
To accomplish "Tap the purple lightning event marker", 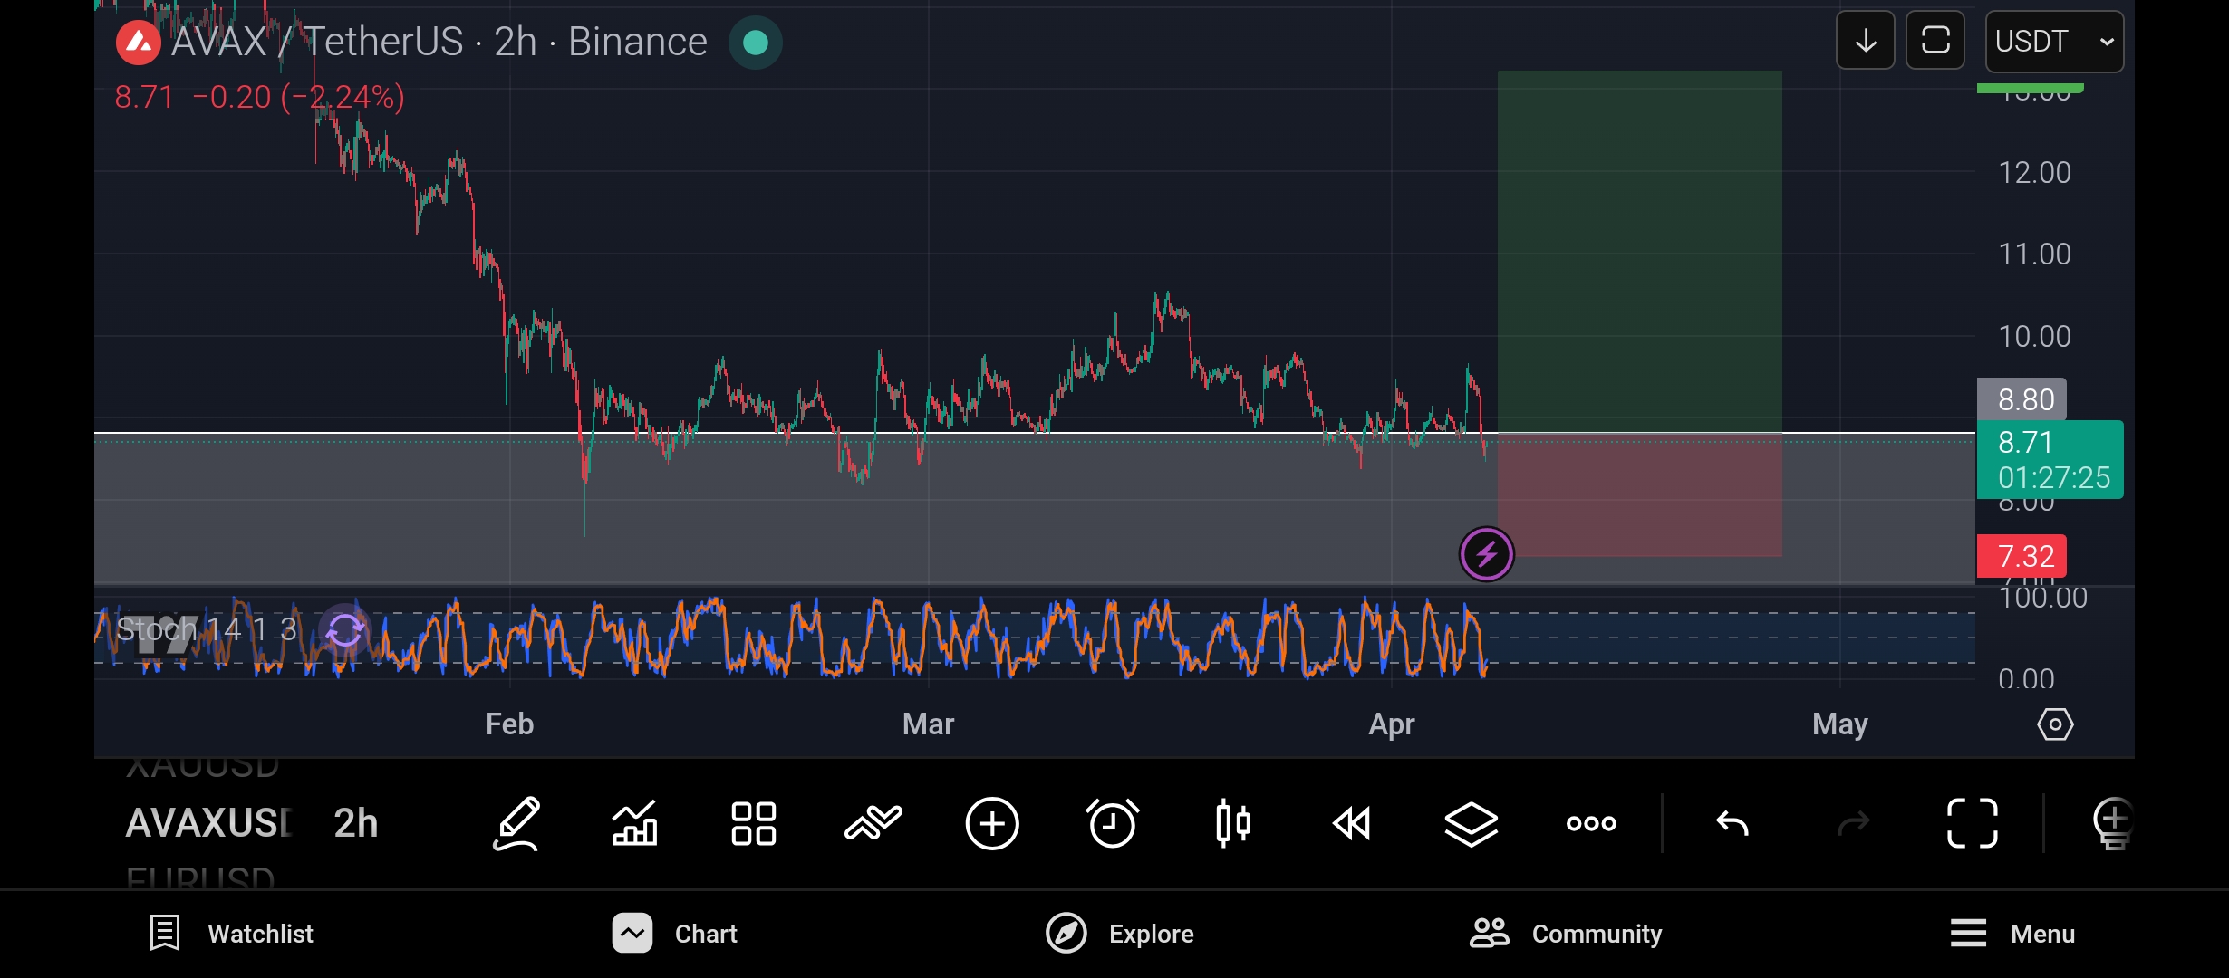I will click(1486, 554).
